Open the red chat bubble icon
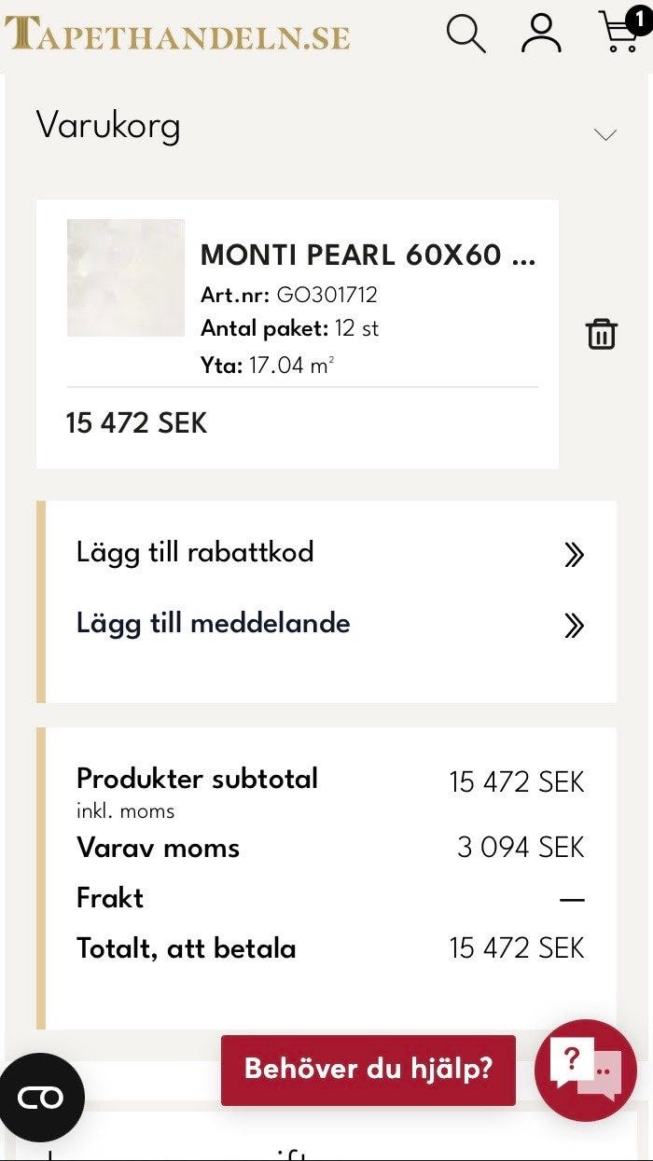 coord(585,1070)
